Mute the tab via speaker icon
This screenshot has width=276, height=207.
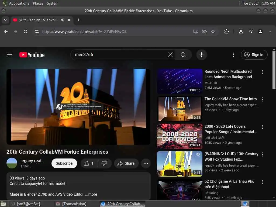(63, 20)
